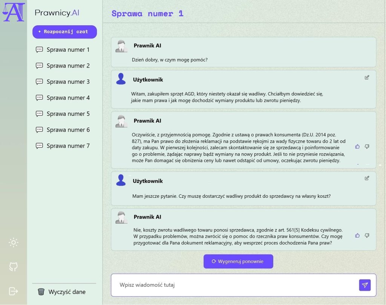This screenshot has width=386, height=305.
Task: Like the answer about ustawa o prawach konsumenta
Action: [x=357, y=146]
